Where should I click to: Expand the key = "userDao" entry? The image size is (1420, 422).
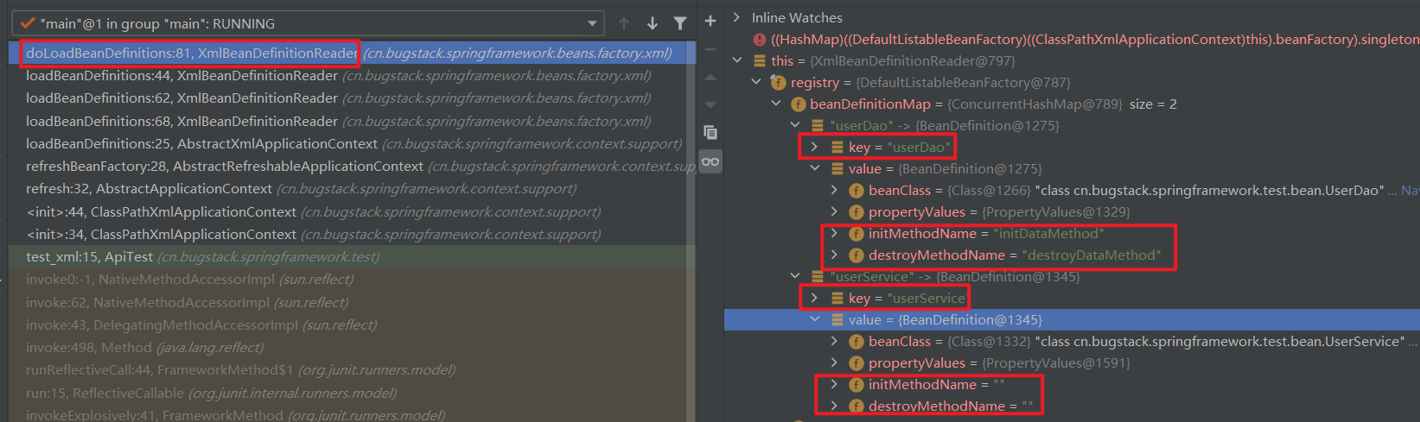(x=814, y=147)
